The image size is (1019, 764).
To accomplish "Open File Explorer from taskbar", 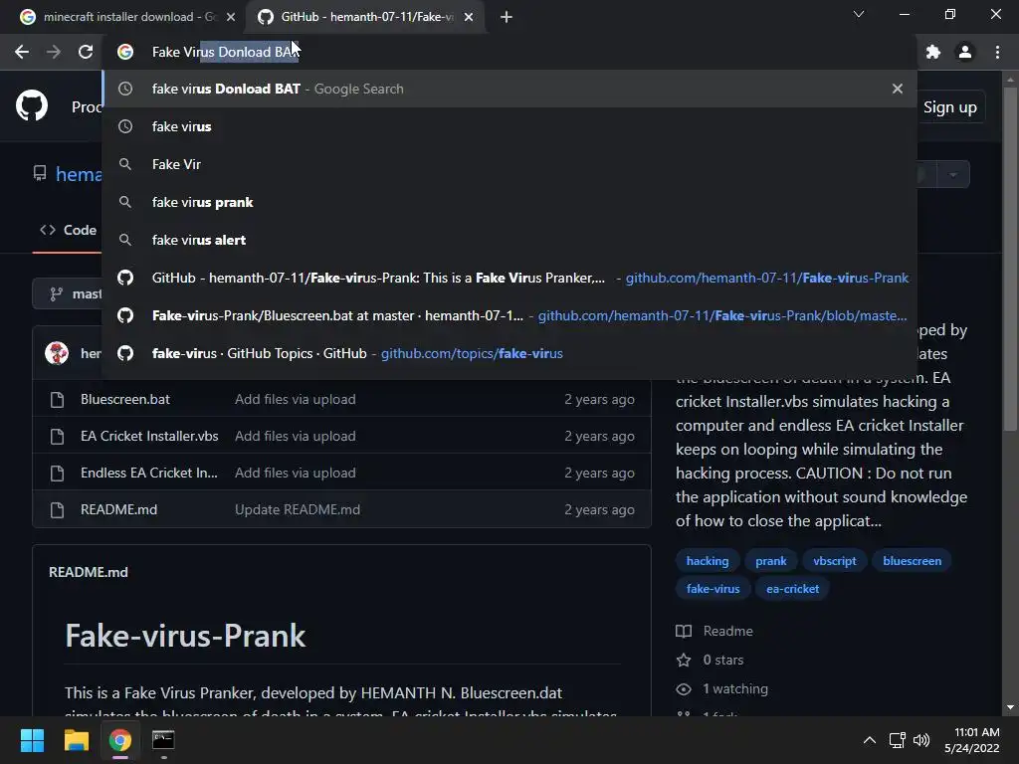I will 76,740.
